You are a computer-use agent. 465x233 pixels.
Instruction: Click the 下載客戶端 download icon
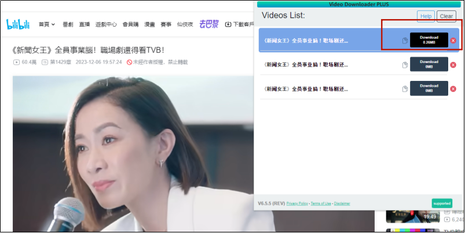tap(228, 25)
